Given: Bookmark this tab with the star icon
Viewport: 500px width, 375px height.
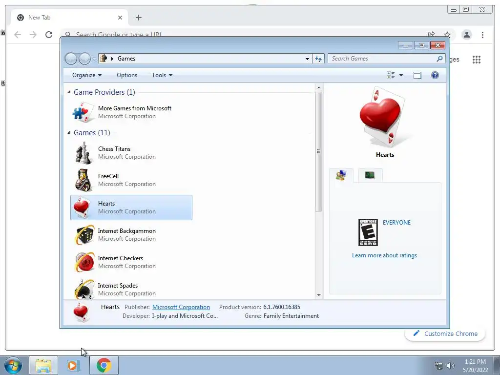Looking at the screenshot, I should tap(447, 35).
